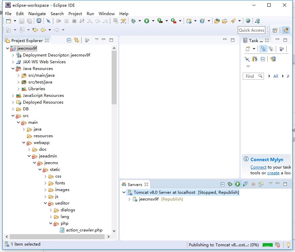Select the Servers tab
This screenshot has height=252, width=295.
pos(135,184)
